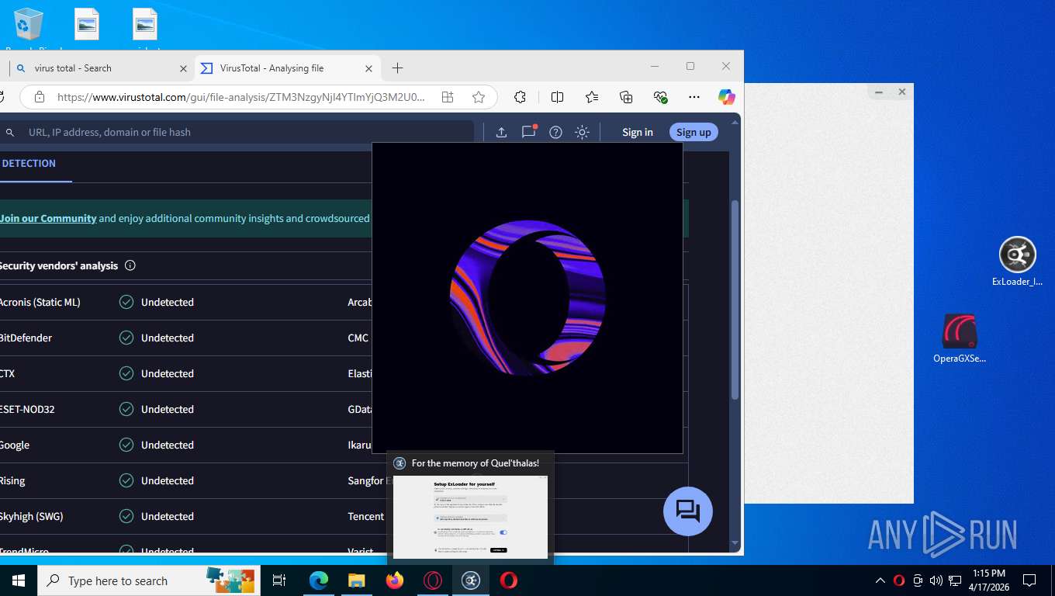Open Edge split screen icon
This screenshot has width=1055, height=596.
557,97
